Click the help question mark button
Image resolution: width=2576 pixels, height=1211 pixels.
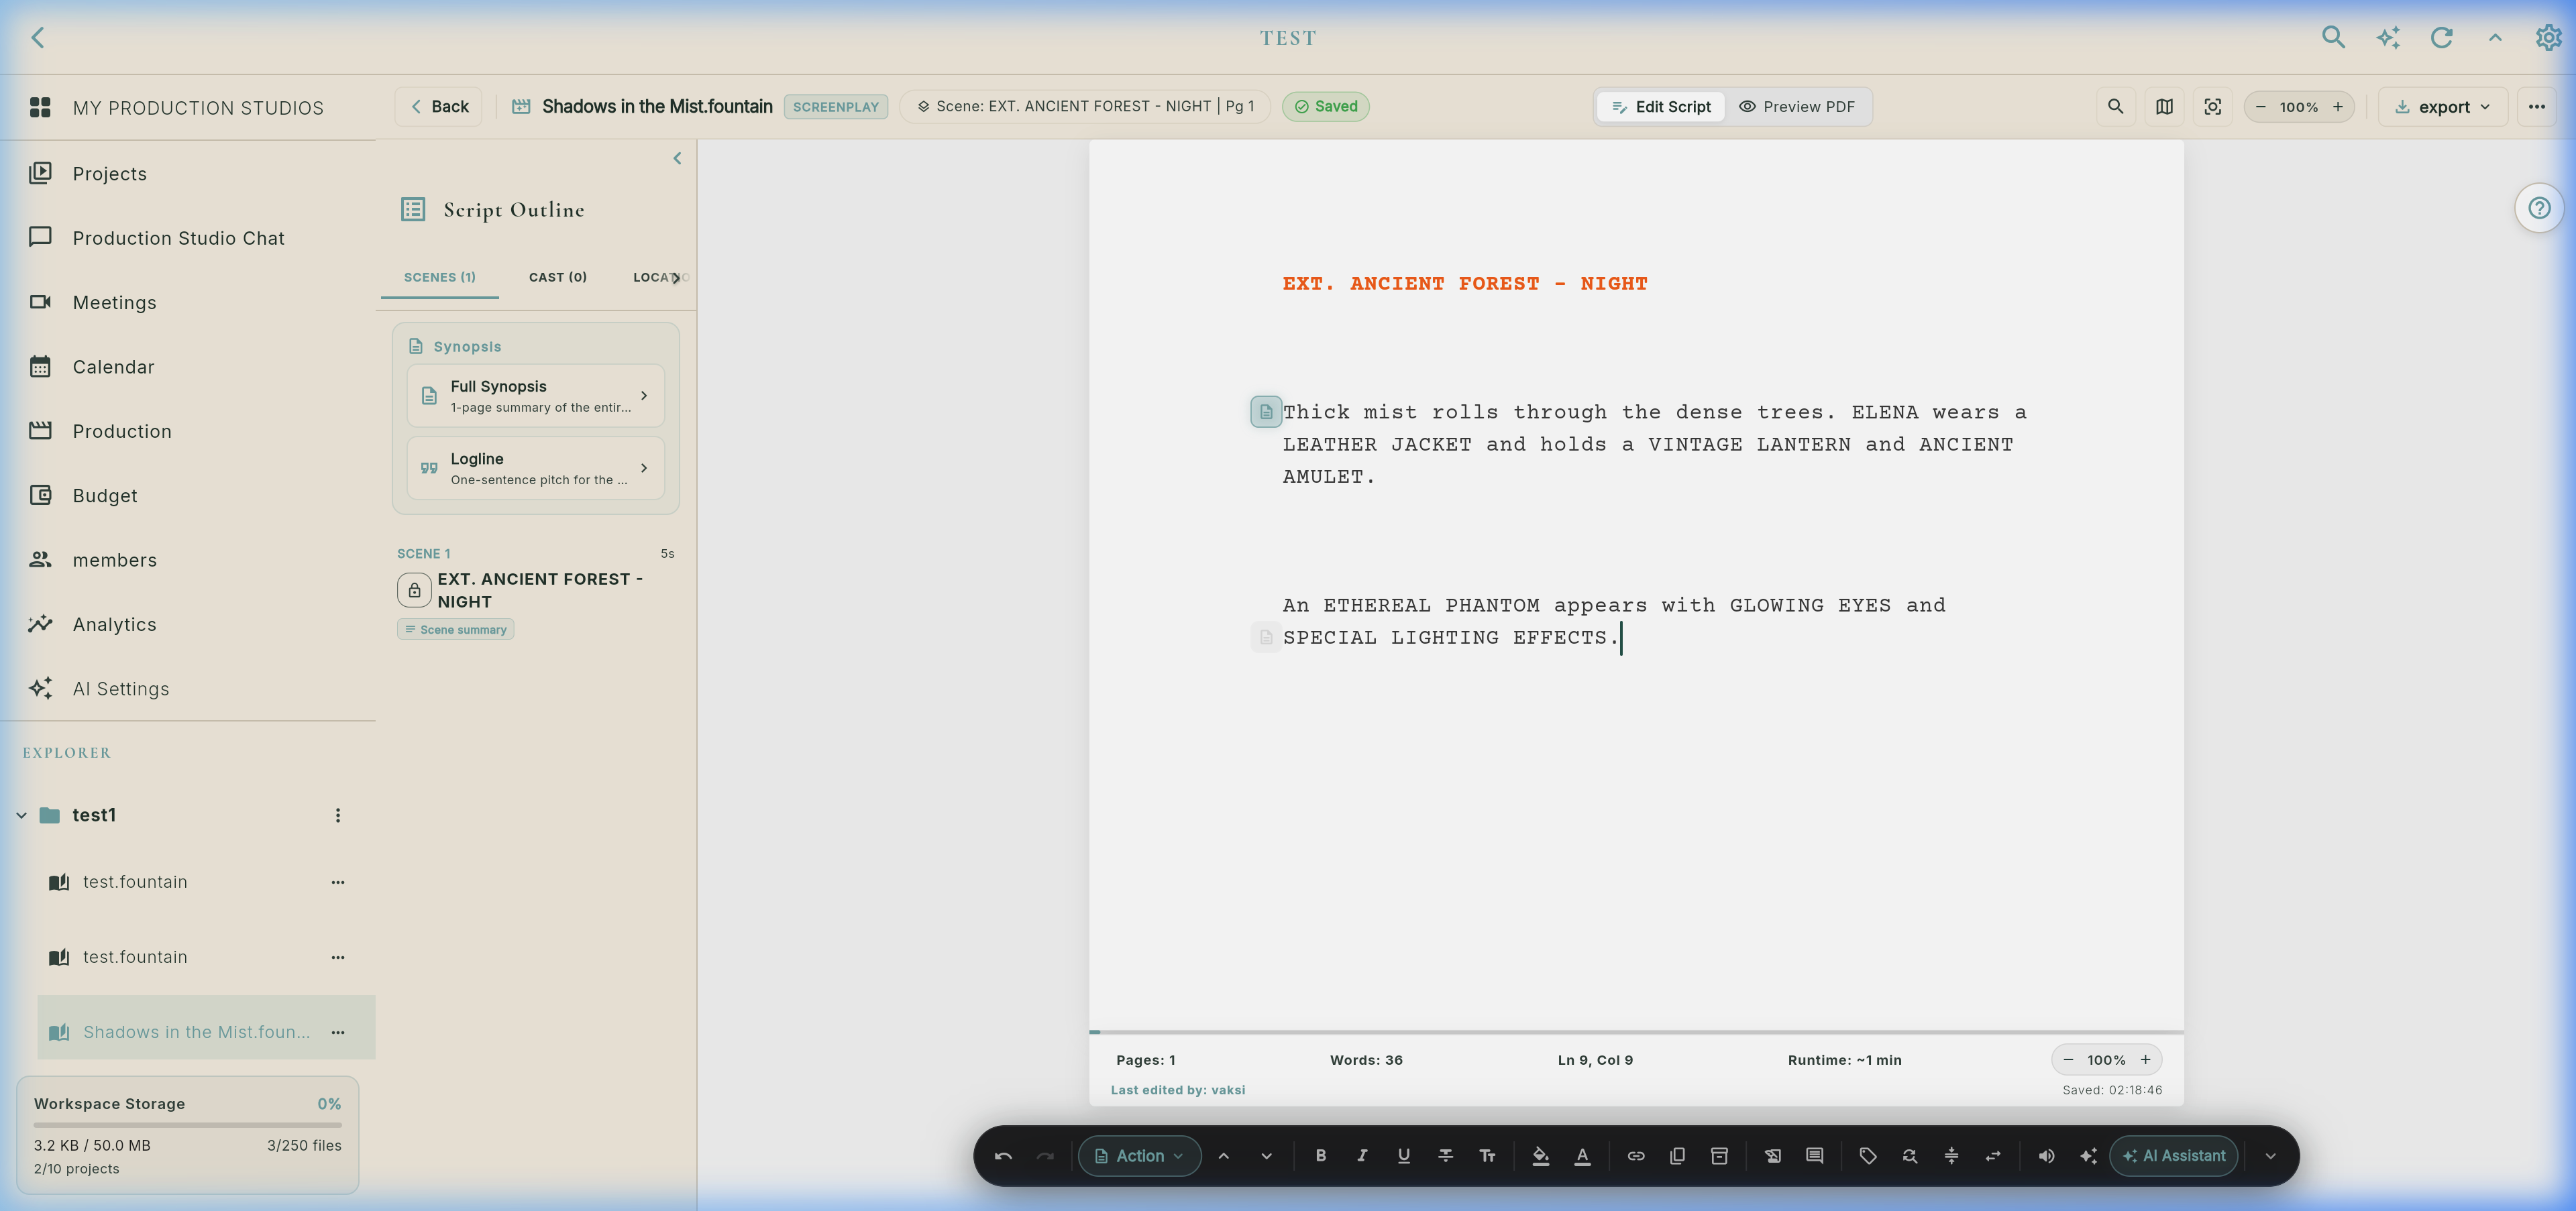[2539, 208]
